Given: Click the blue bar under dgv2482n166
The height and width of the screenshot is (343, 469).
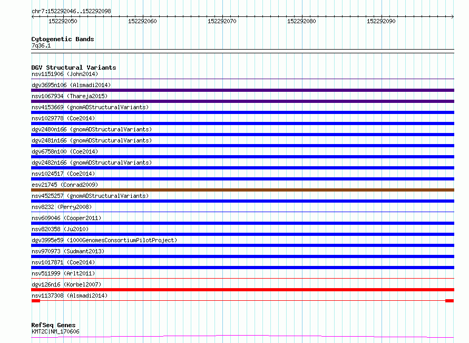Looking at the screenshot, I should [242, 168].
